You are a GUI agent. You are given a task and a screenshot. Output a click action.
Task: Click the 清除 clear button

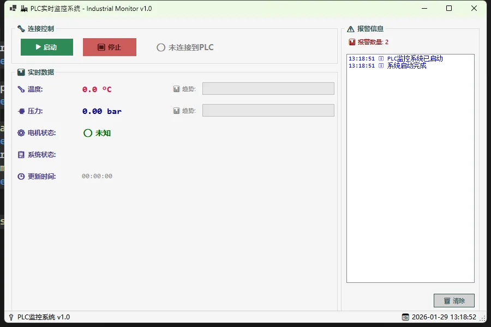454,301
